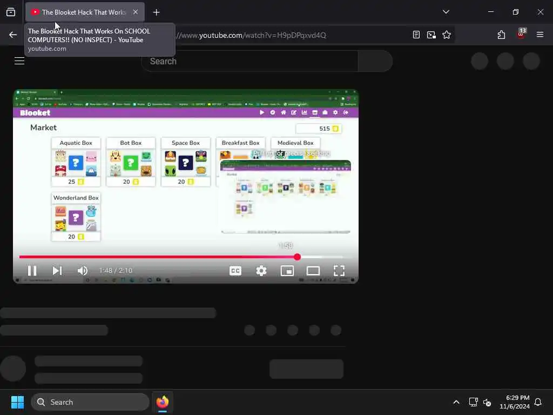
Task: Click Blooket logout icon in purple bar
Action: pyautogui.click(x=346, y=112)
